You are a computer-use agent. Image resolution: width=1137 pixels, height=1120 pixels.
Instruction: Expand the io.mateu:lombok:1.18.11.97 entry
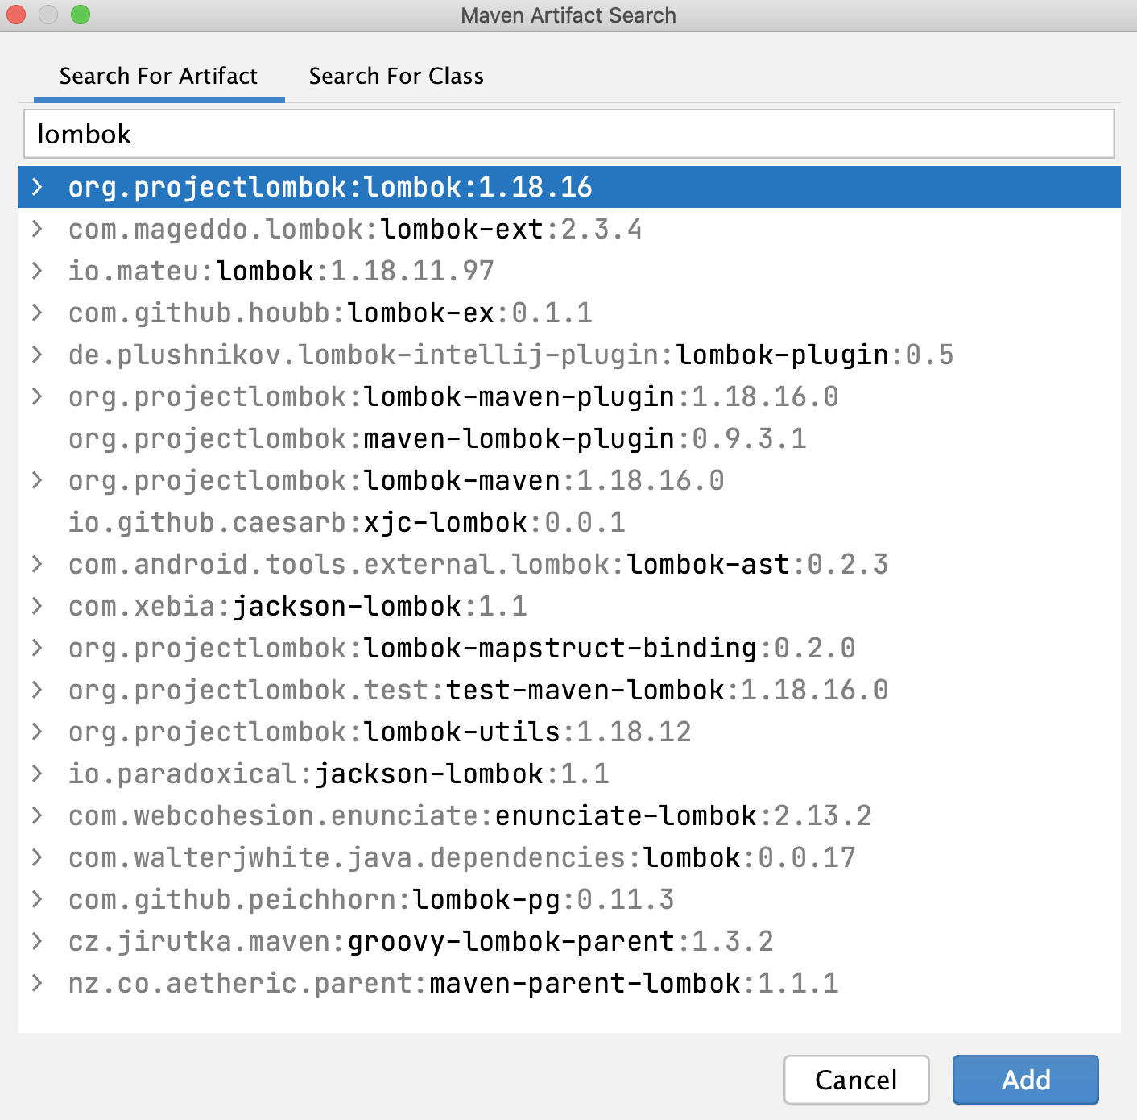point(36,271)
